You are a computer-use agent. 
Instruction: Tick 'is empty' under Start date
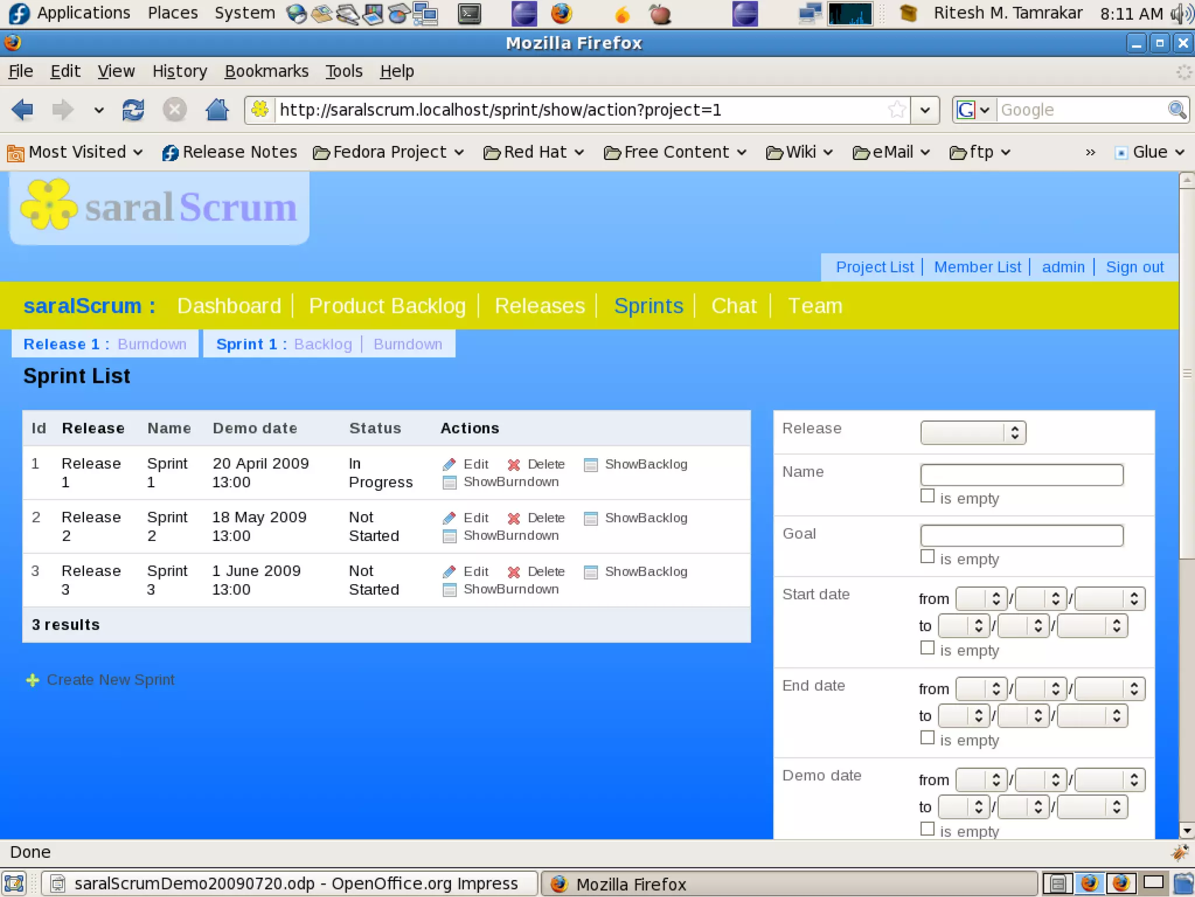[927, 648]
